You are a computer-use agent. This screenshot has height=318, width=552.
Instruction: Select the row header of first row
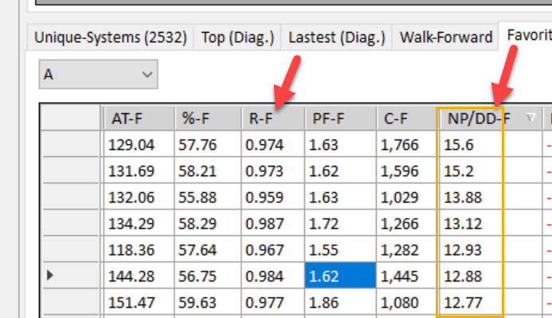click(x=70, y=144)
